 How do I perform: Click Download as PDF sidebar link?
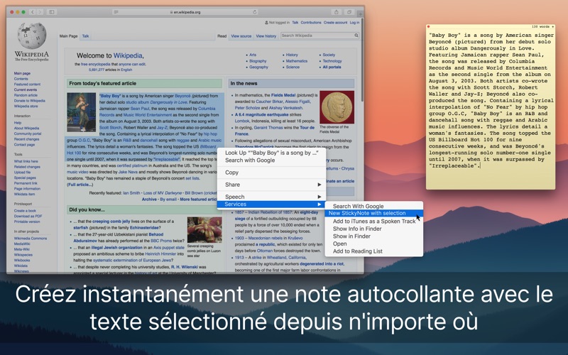tap(28, 216)
